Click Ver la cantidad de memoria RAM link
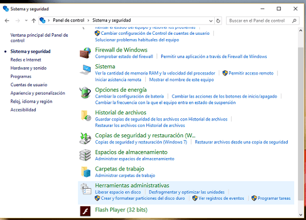Viewport: 306px width, 220px height. (155, 74)
